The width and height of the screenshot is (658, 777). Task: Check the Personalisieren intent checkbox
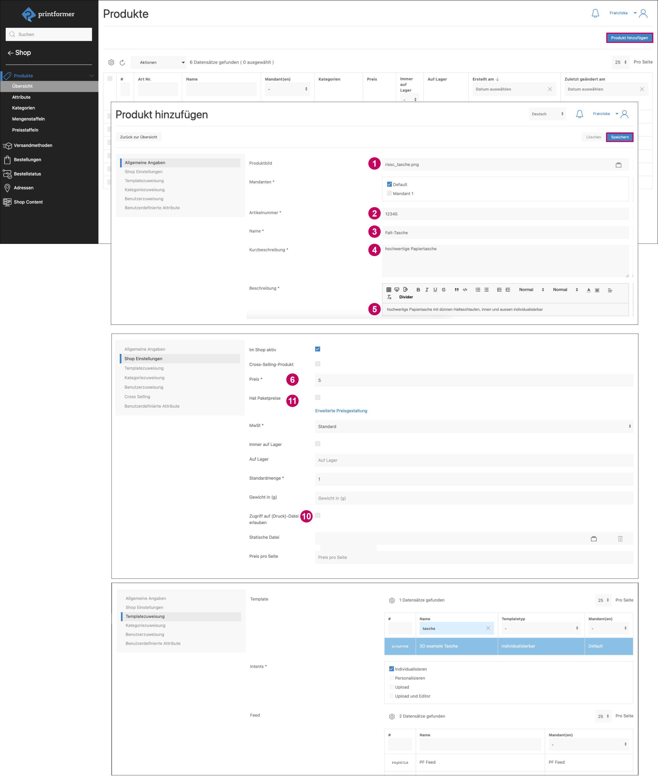point(391,678)
